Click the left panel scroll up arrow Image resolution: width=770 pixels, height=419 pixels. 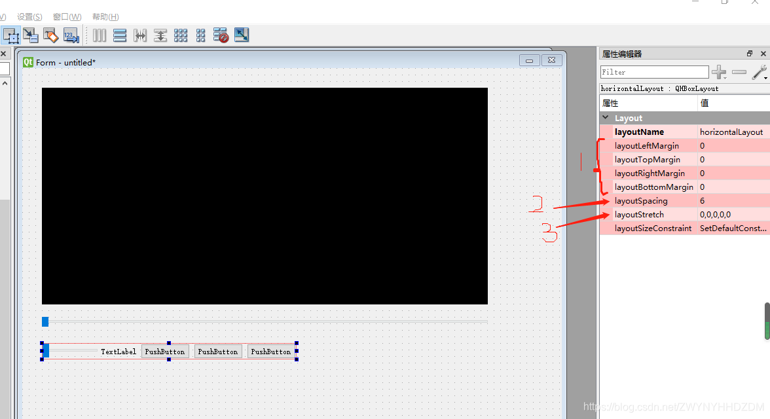[x=5, y=83]
